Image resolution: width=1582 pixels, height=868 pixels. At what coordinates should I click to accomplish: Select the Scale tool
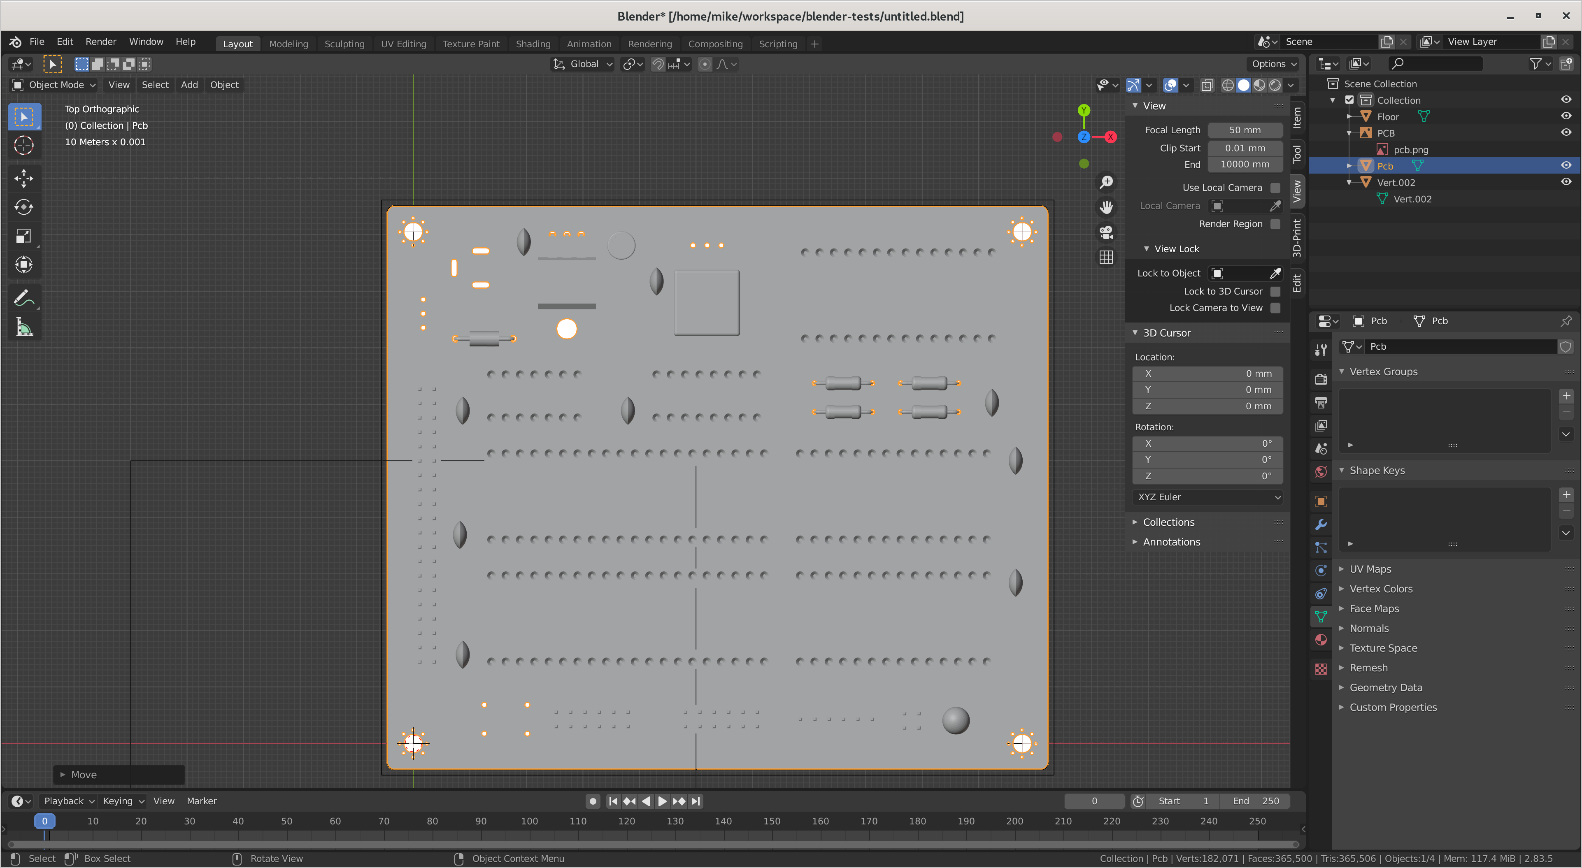tap(23, 237)
